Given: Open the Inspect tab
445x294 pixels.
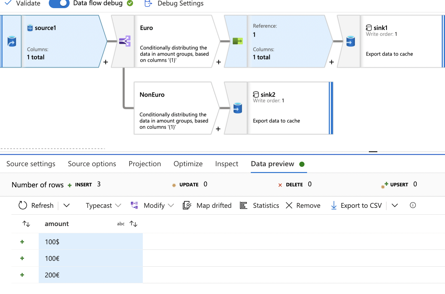Looking at the screenshot, I should pyautogui.click(x=227, y=164).
